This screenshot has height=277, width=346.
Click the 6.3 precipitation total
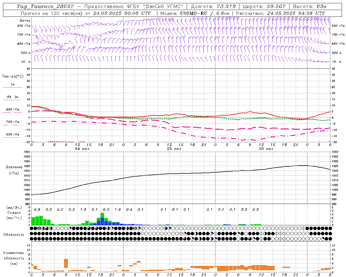[106, 210]
